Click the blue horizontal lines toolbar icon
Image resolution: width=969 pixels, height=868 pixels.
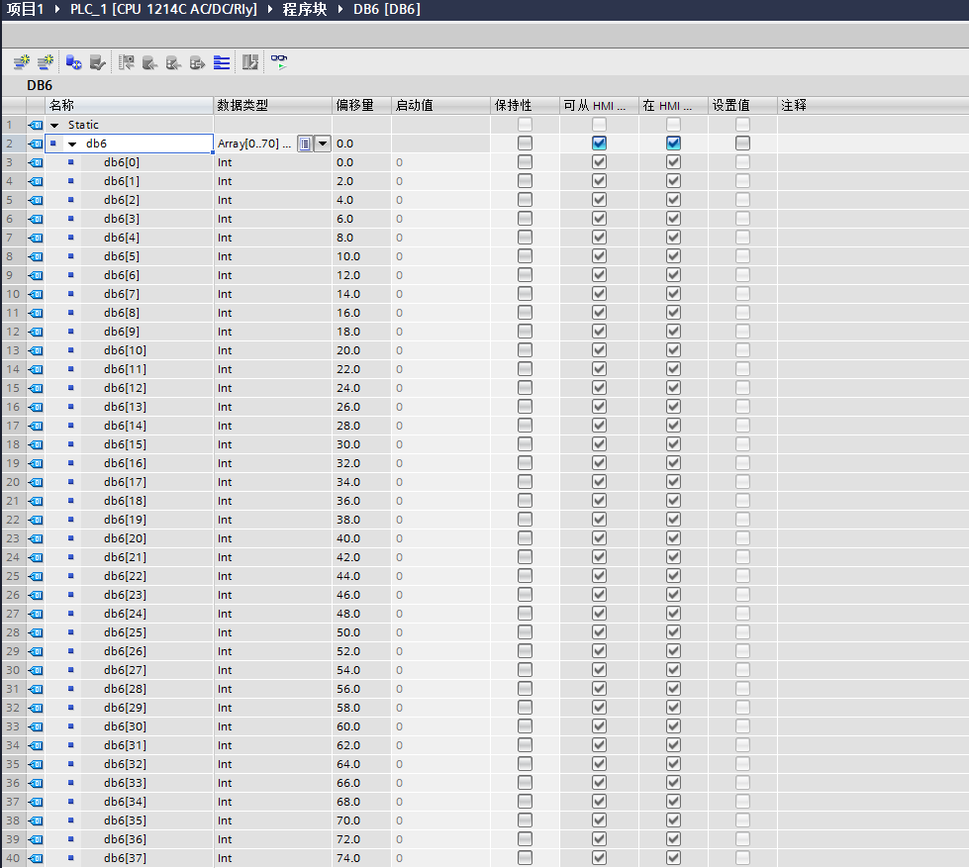click(x=222, y=62)
